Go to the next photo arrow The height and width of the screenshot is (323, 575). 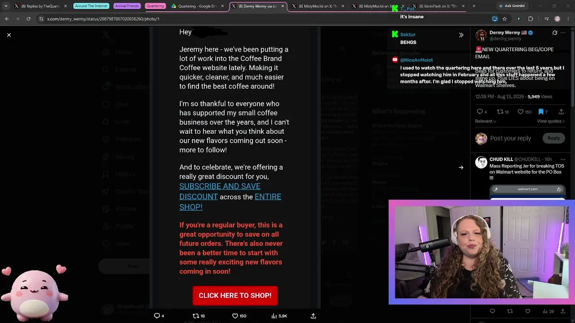point(461,167)
